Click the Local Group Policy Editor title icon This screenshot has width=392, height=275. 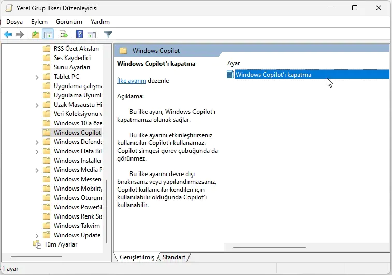[9, 8]
